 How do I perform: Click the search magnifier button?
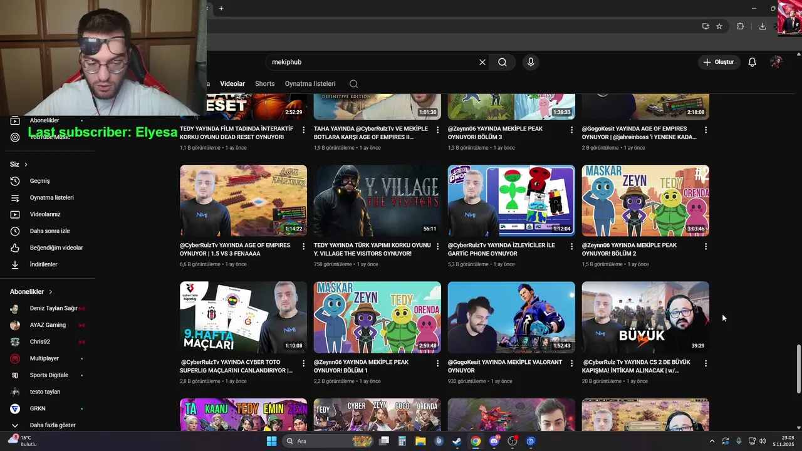[503, 62]
